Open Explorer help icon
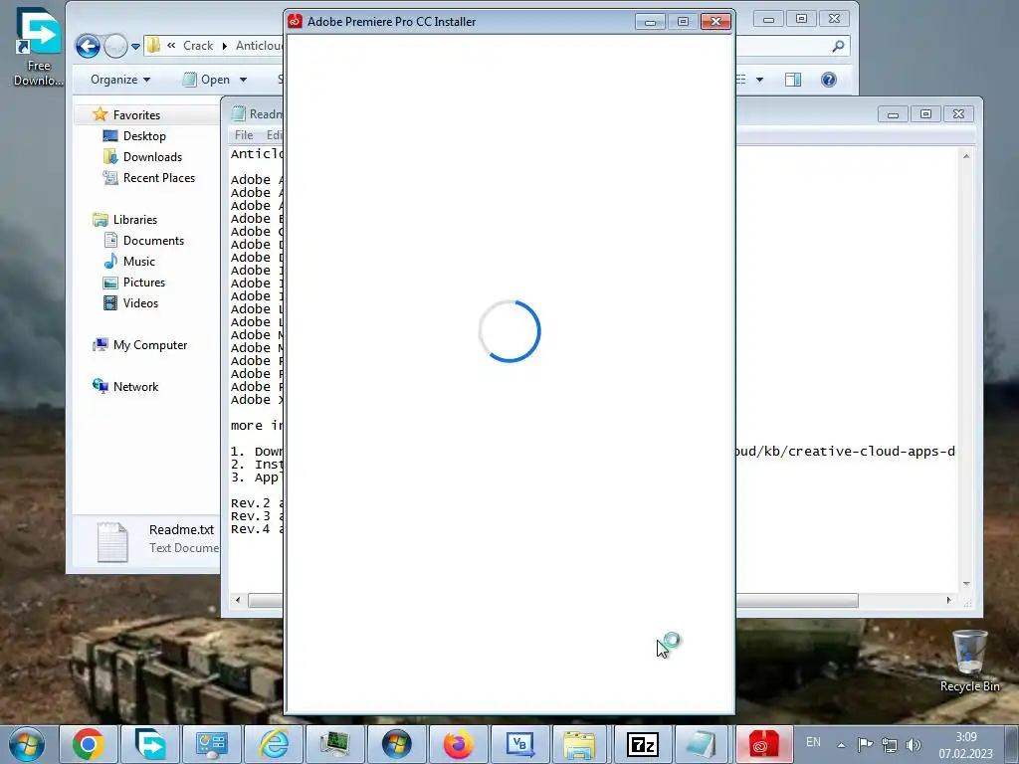This screenshot has height=764, width=1019. coord(829,80)
